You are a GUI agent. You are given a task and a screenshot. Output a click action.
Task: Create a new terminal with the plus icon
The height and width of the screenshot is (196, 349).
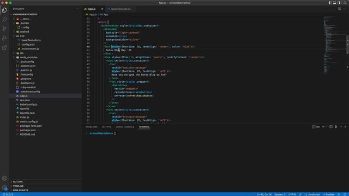(x=323, y=127)
